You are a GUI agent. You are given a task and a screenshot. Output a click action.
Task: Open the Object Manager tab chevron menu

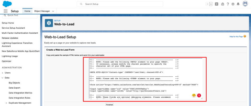click(x=53, y=11)
